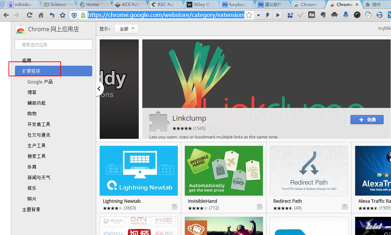Click the blue security shield icon
391x235 pixels.
coord(74,15)
